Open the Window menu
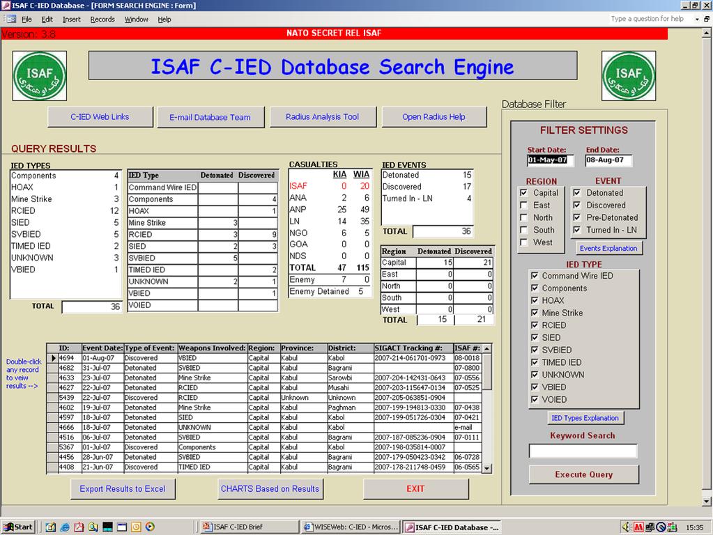This screenshot has height=535, width=713. [x=137, y=19]
